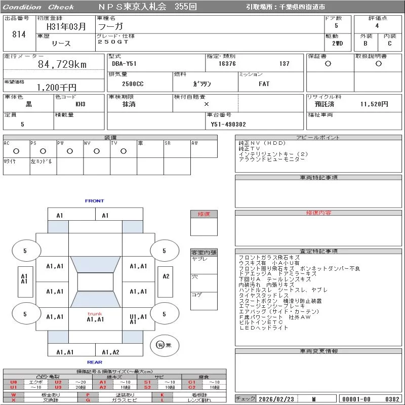
Task: Select the 査定特記事項 section header
Action: [318, 251]
